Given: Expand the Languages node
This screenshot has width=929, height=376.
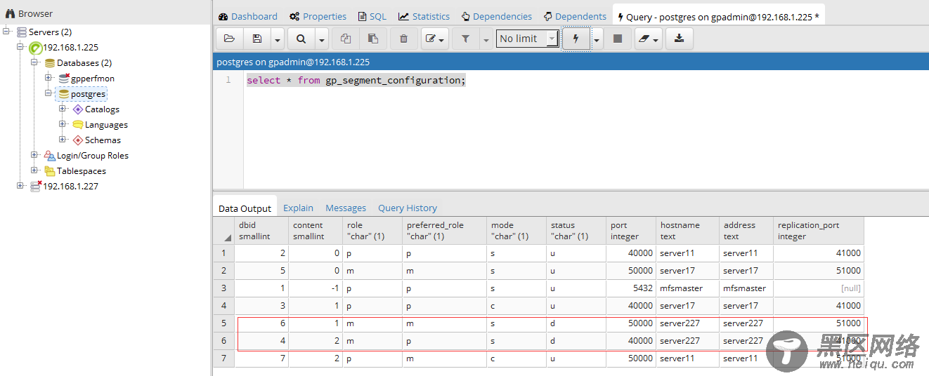Looking at the screenshot, I should tap(63, 124).
